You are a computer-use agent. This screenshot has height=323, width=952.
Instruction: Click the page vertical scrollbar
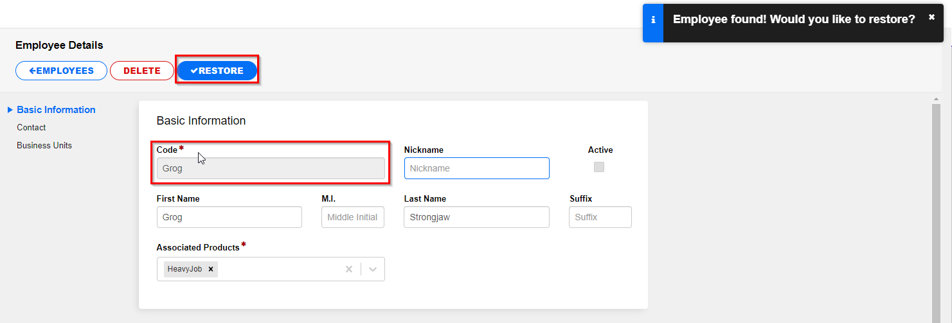coord(937,213)
